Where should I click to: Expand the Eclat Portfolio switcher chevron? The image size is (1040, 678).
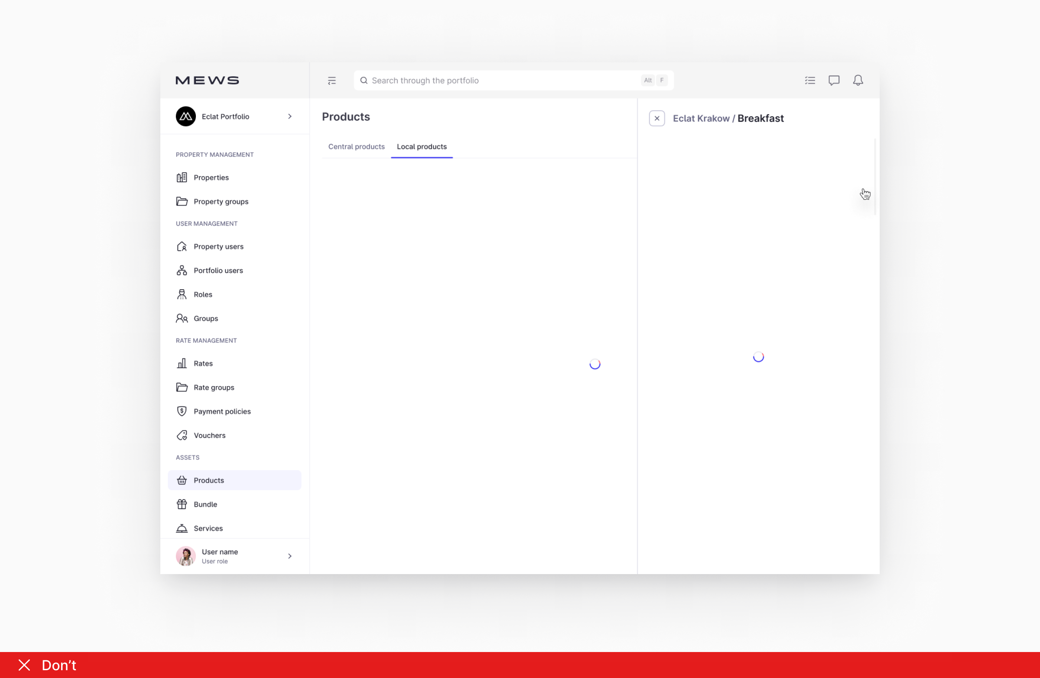[x=290, y=116]
